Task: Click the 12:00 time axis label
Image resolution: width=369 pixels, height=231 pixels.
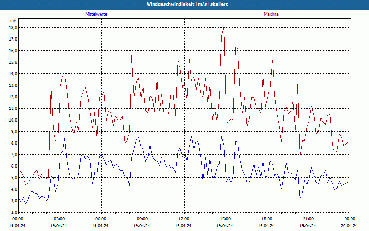Action: (x=184, y=219)
